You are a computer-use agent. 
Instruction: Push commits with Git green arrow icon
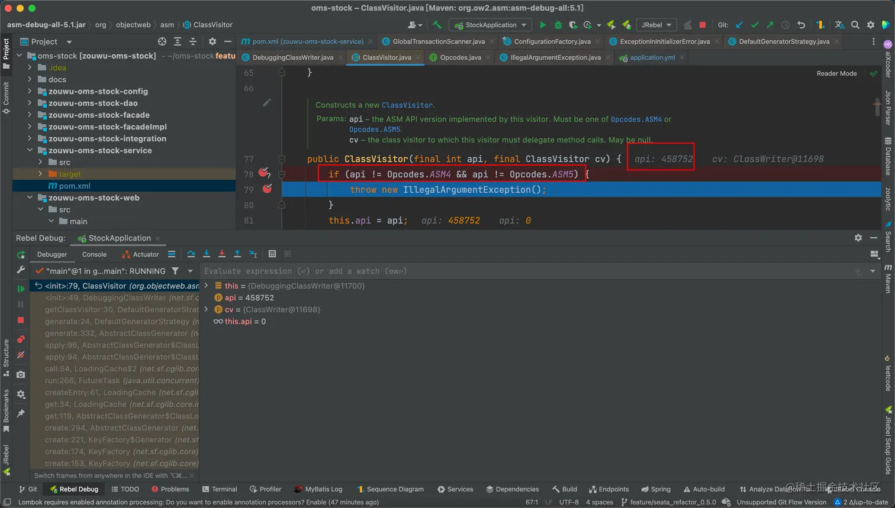pyautogui.click(x=770, y=25)
